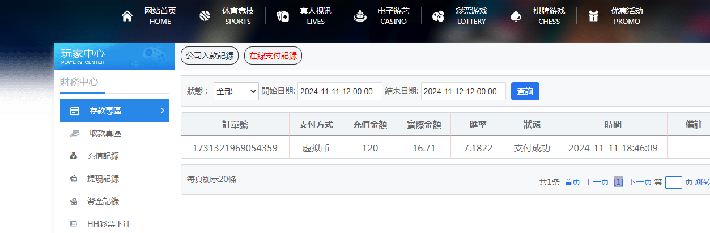This screenshot has width=710, height=233.
Task: Click the 結束日期 end date field
Action: 463,91
